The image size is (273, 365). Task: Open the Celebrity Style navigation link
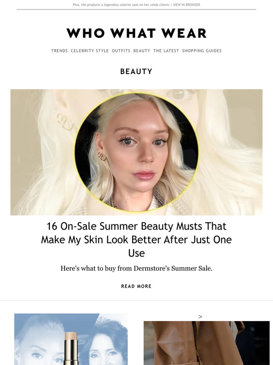pos(90,51)
